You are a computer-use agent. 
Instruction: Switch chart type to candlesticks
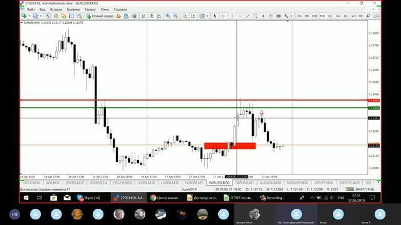(x=152, y=16)
